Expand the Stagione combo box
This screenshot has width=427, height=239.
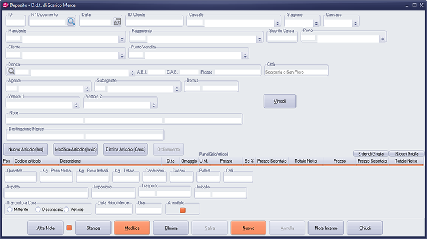pyautogui.click(x=317, y=22)
